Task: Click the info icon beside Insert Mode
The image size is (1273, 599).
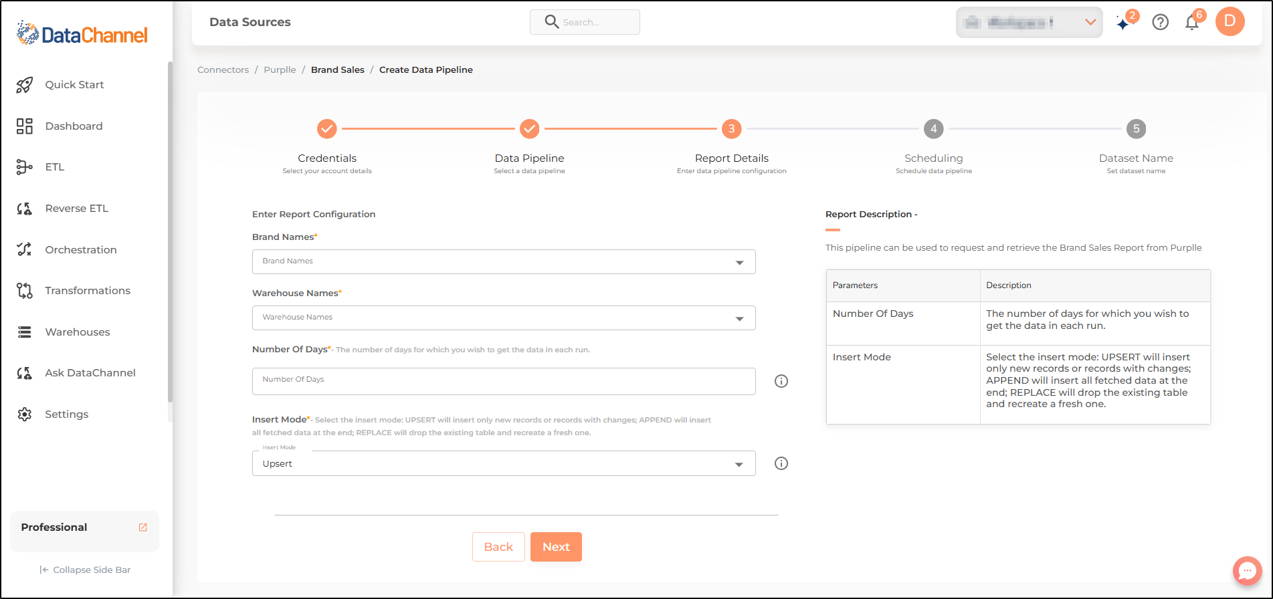Action: coord(781,463)
